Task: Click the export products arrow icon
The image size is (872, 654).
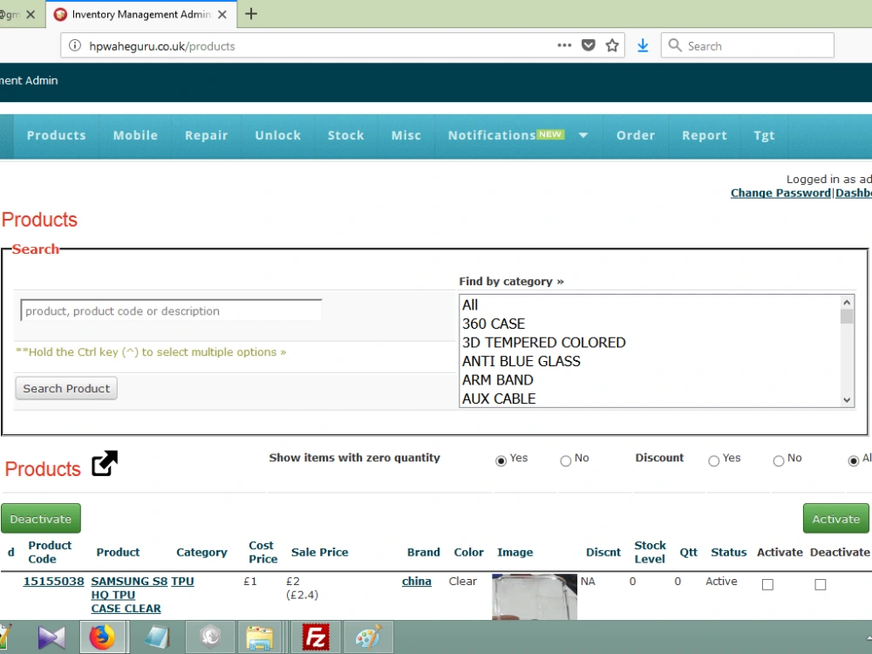Action: (105, 463)
